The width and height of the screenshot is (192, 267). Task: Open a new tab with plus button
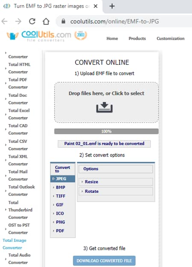[112, 6]
